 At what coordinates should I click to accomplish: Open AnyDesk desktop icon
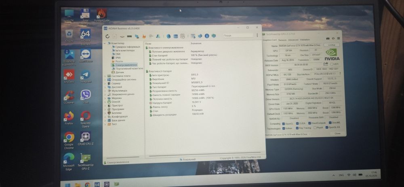pos(69,76)
